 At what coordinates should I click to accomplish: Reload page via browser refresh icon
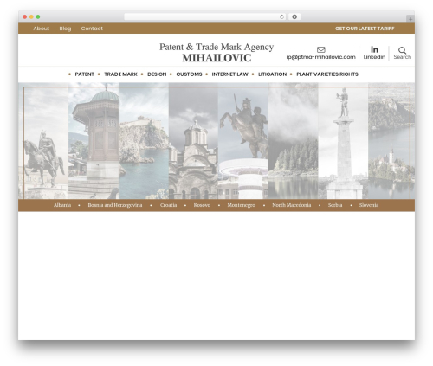tap(281, 16)
